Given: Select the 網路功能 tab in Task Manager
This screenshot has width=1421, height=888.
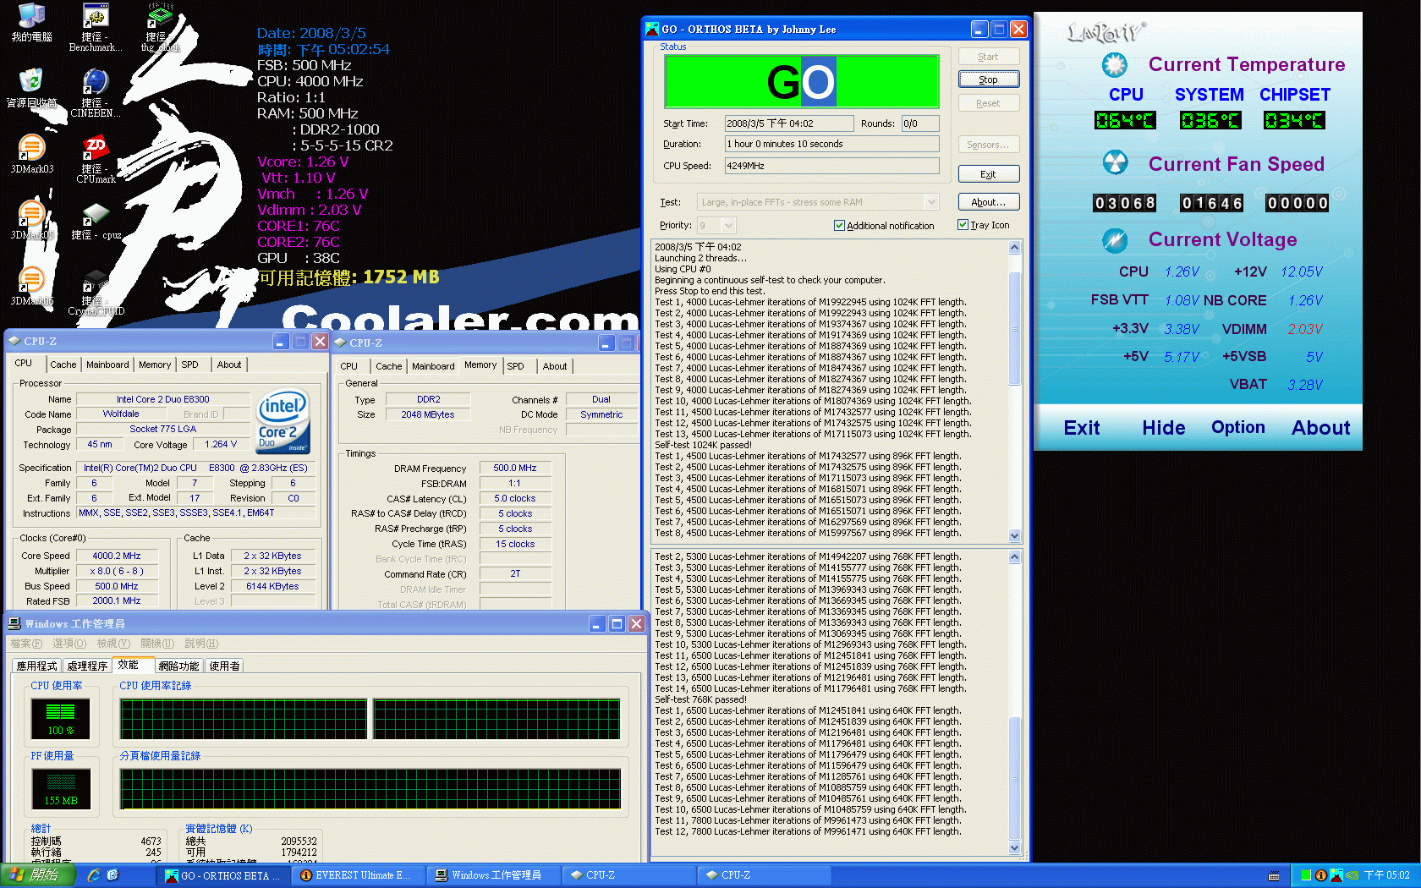Looking at the screenshot, I should pos(178,666).
